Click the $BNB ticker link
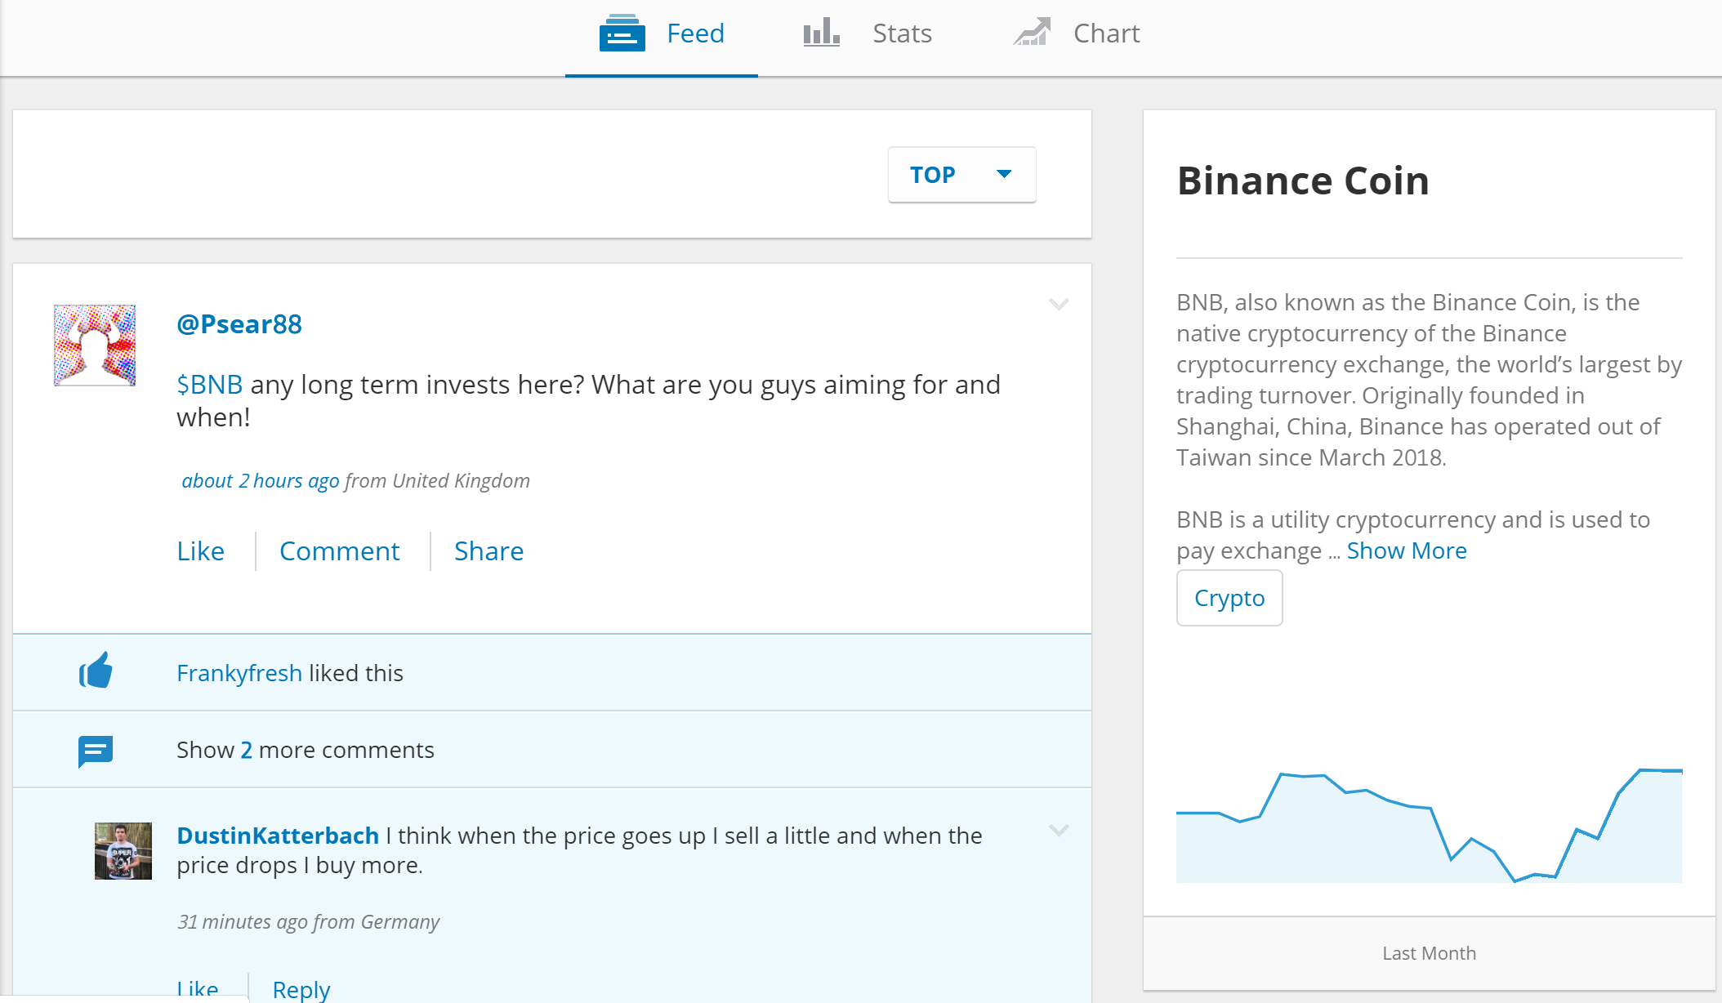The width and height of the screenshot is (1722, 1003). tap(210, 385)
